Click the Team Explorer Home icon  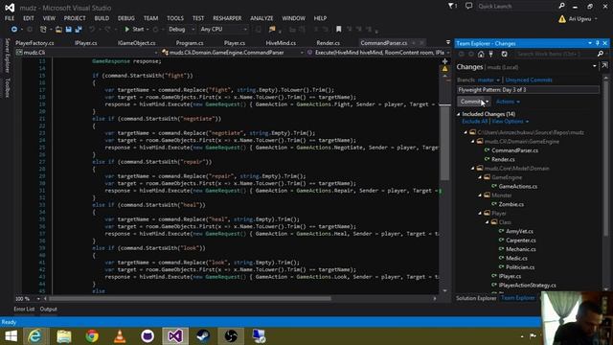(481, 54)
